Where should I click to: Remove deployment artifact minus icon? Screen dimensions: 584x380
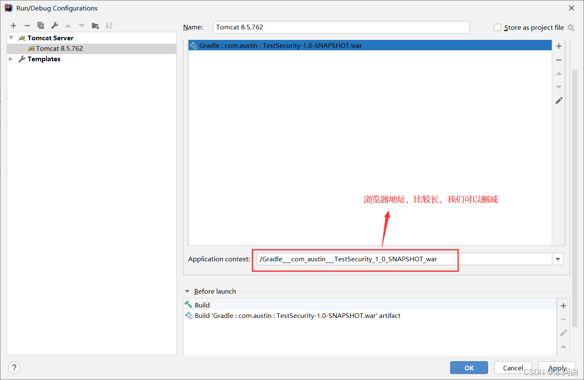559,60
